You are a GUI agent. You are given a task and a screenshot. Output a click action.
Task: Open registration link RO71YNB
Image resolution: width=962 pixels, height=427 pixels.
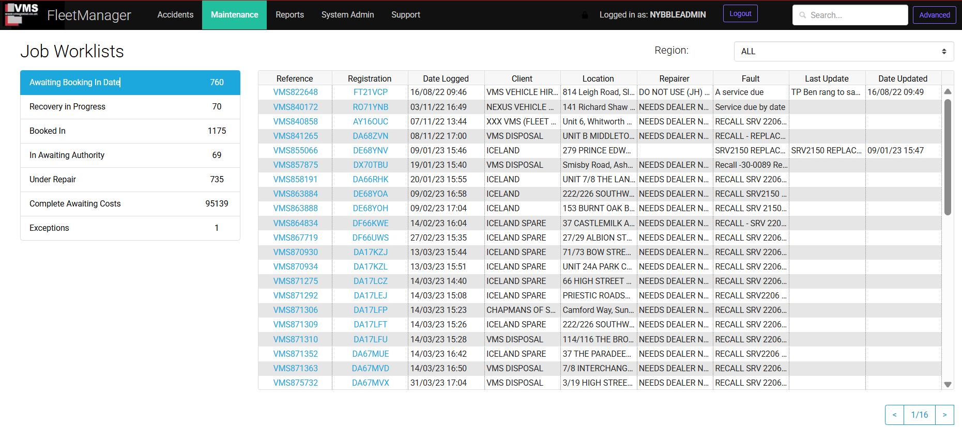pos(370,107)
